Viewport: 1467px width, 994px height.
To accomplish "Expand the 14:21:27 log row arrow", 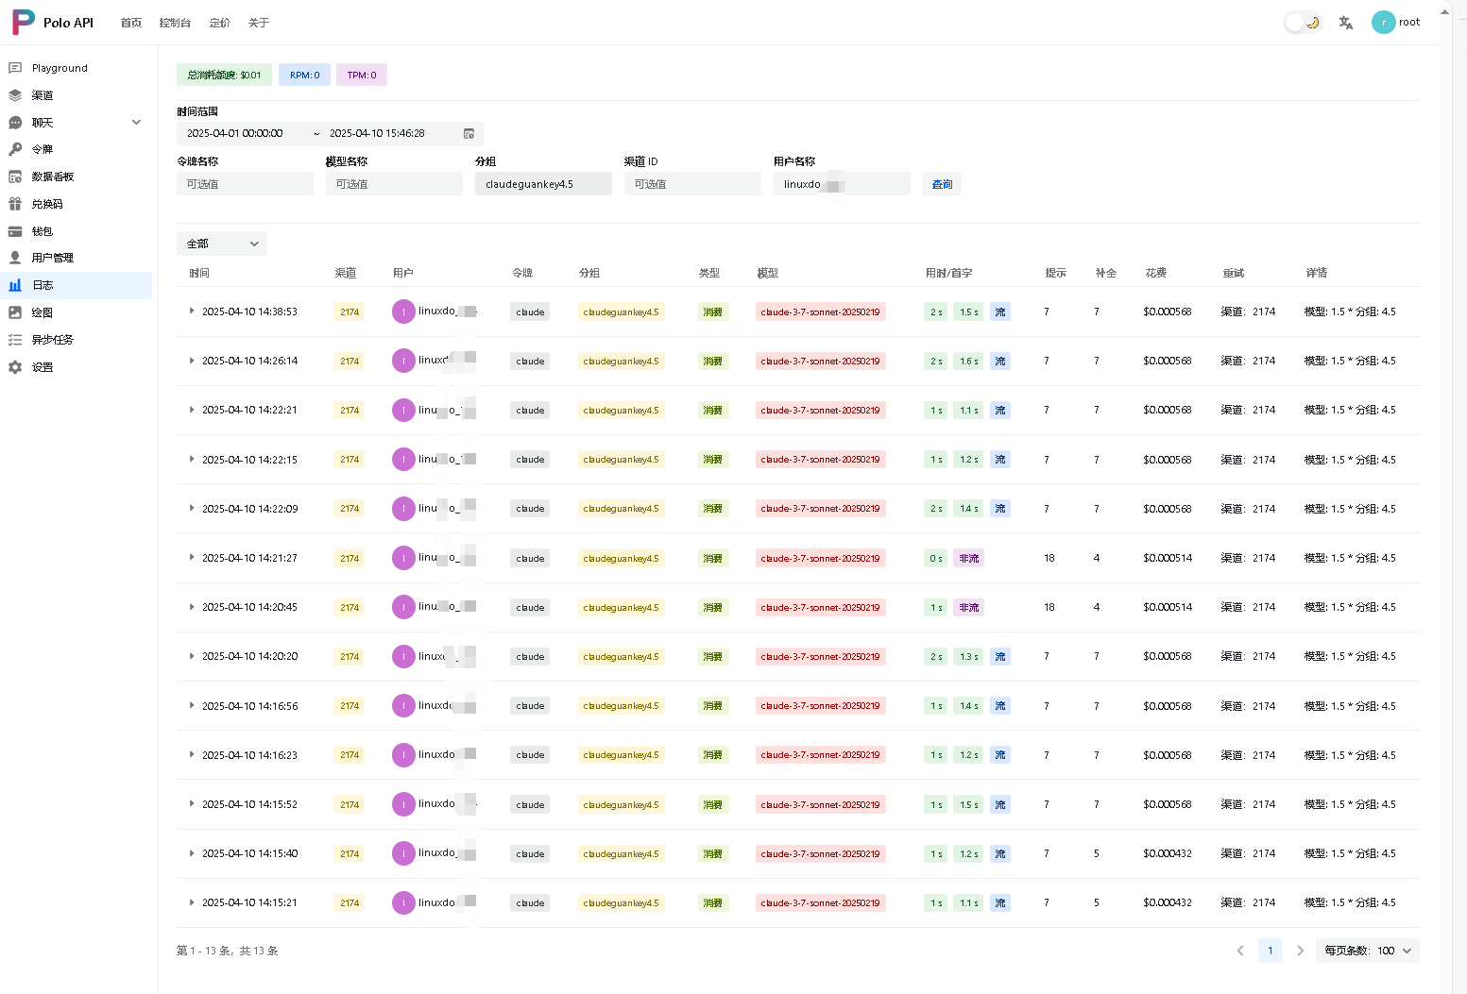I will click(192, 558).
